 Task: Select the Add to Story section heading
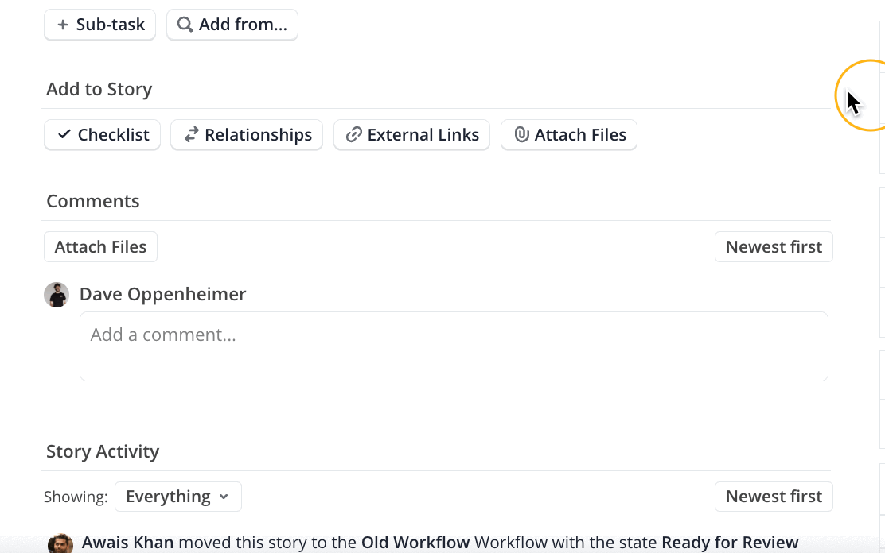(x=99, y=89)
